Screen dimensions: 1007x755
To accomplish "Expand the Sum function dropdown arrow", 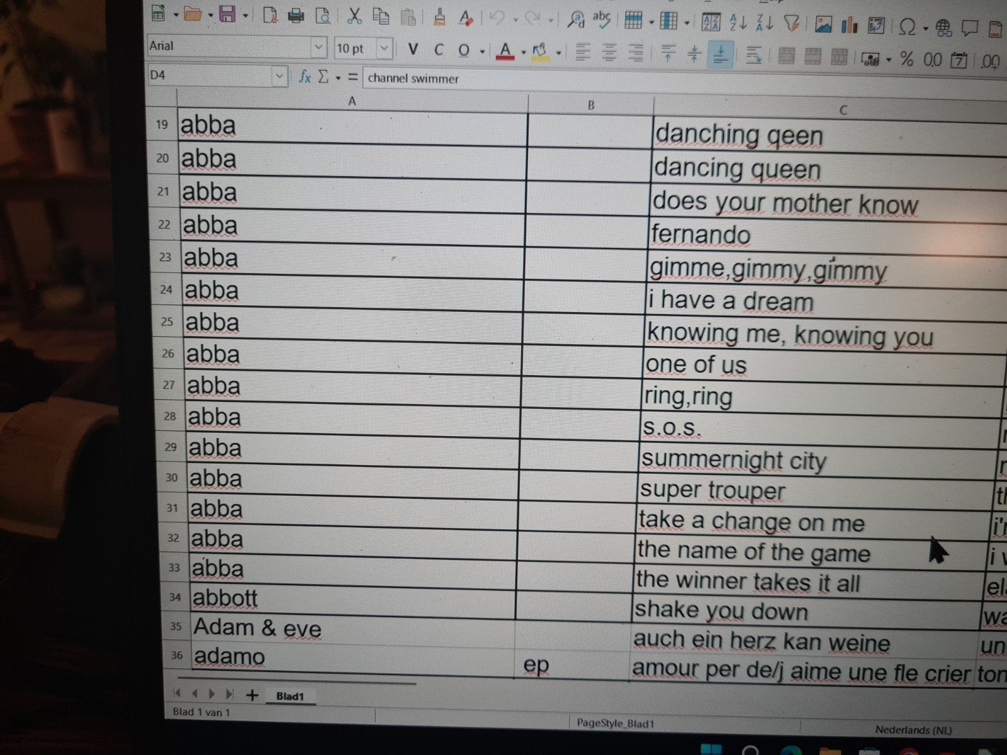I will [x=338, y=77].
